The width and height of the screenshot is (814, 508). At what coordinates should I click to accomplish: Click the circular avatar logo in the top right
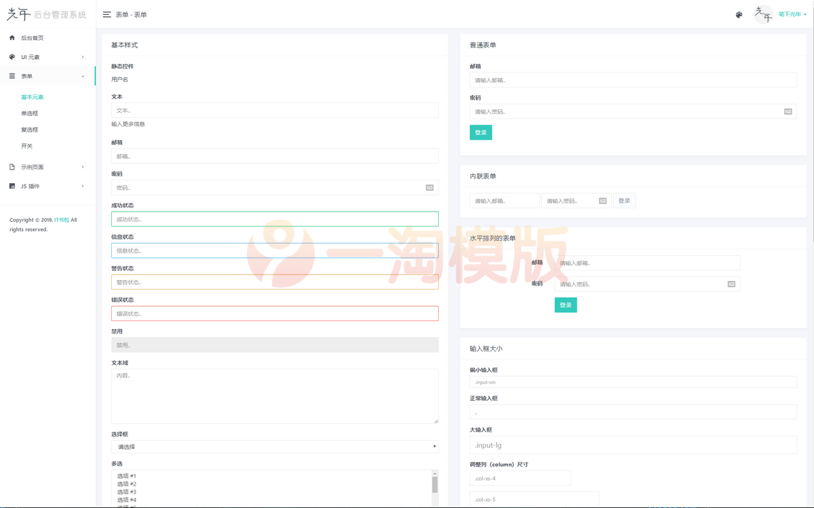[x=763, y=14]
